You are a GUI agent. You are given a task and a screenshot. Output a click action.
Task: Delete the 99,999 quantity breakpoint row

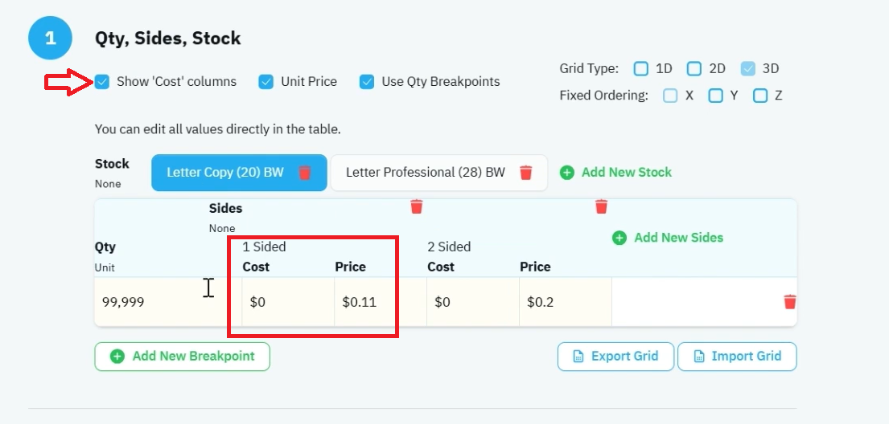click(790, 302)
